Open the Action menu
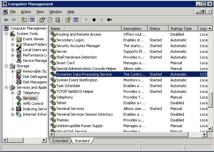Screen dimensions: 214x152 click(26, 12)
